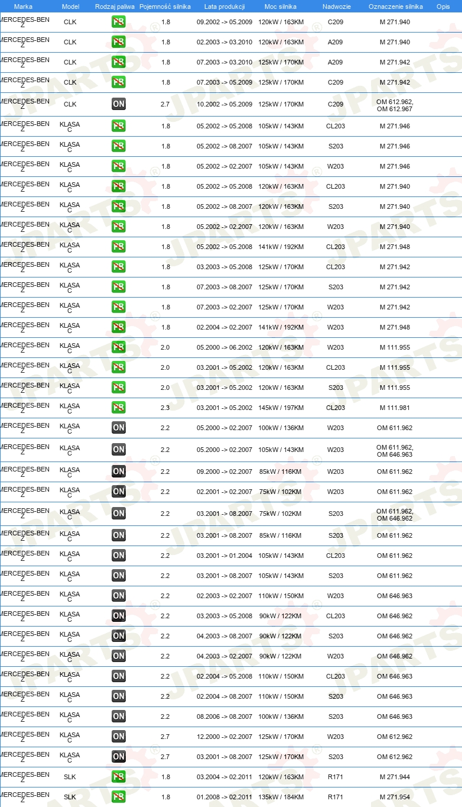Select the 135kW / 184KM power cell
Image resolution: width=462 pixels, height=807 pixels.
(x=281, y=796)
